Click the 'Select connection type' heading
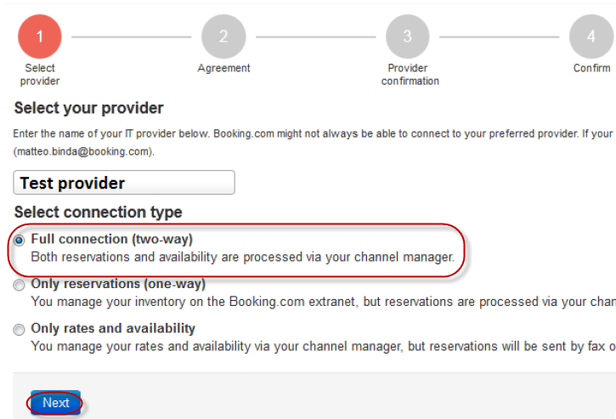Screen dimensions: 616x419 [99, 212]
